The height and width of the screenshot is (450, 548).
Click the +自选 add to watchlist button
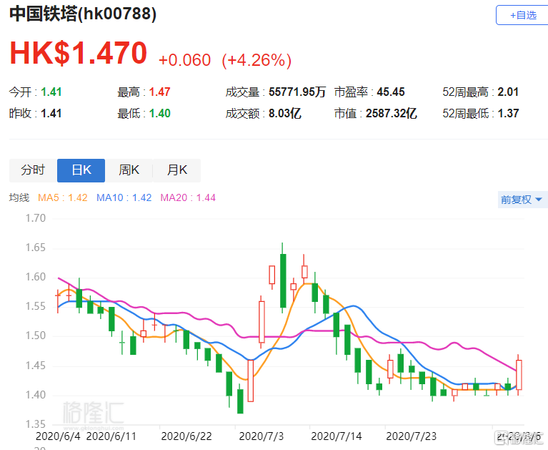coord(522,15)
